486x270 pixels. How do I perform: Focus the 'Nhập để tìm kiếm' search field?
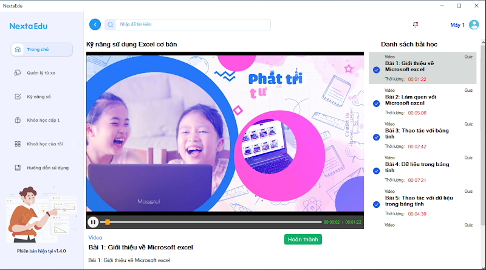[x=193, y=24]
